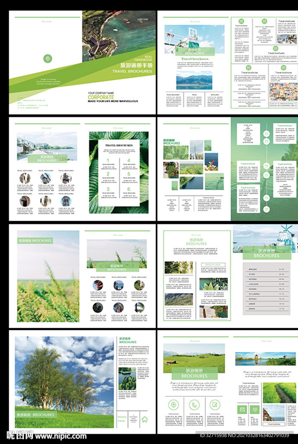Screen dimensions: 298x444
Task: Select the seaside street photo with green label
Action: (x=47, y=146)
